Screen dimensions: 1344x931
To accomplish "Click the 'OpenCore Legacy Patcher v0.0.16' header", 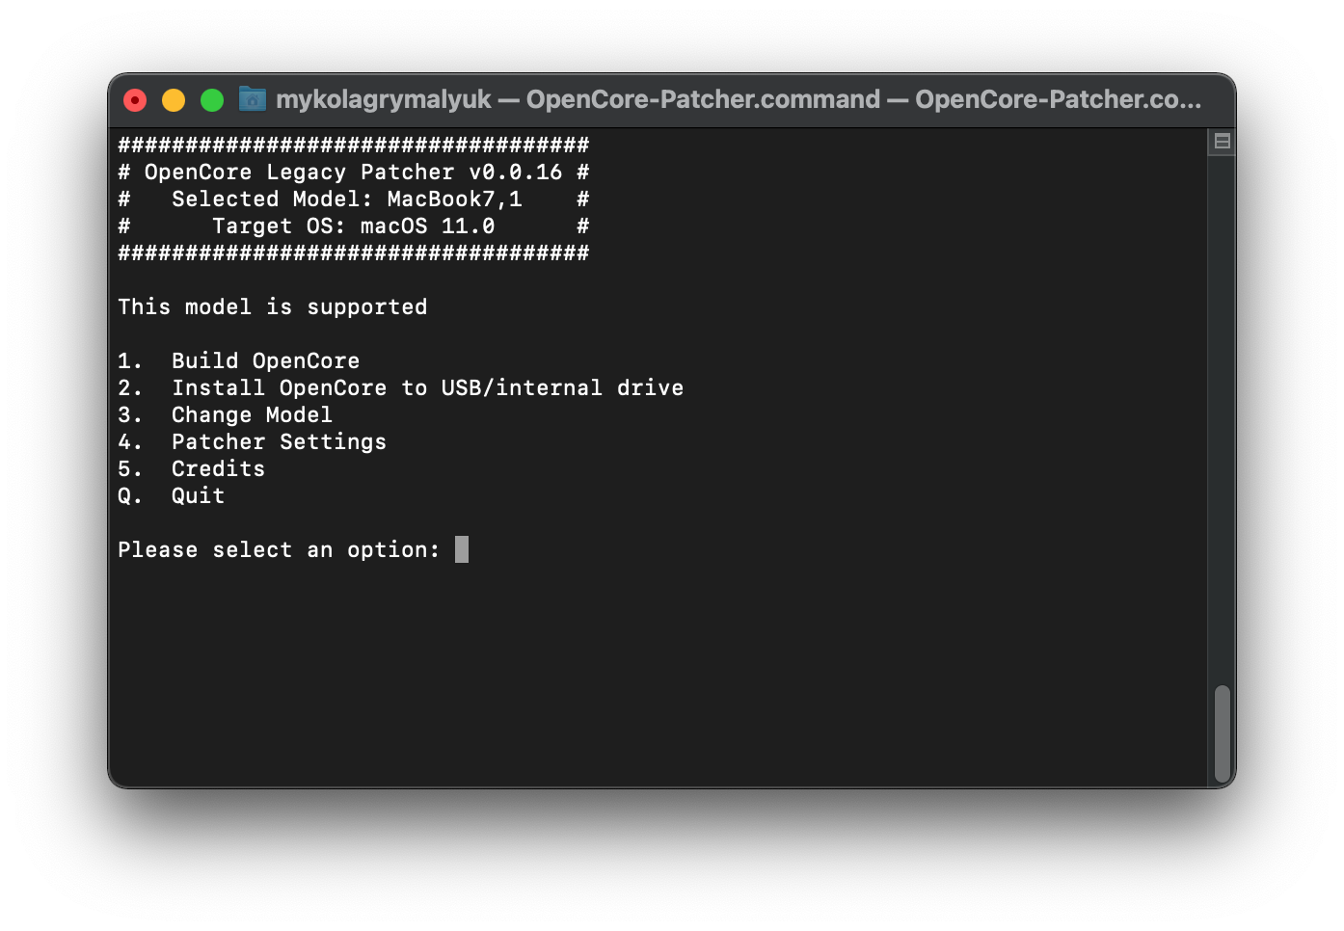I will (x=353, y=172).
